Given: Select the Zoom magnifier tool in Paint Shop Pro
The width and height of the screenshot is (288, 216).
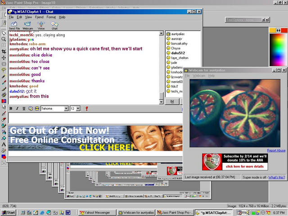Looking at the screenshot, I should click(x=4, y=39).
